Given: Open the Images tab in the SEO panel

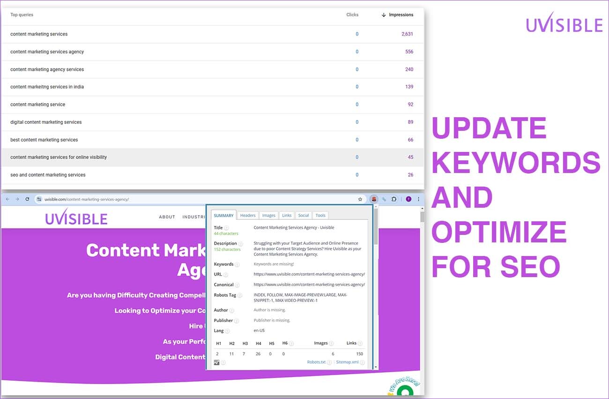Looking at the screenshot, I should point(269,215).
